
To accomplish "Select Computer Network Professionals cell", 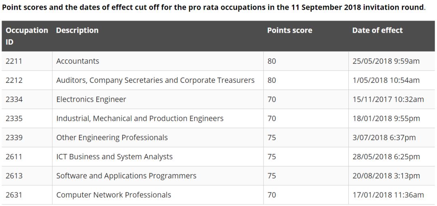I will coord(114,195).
